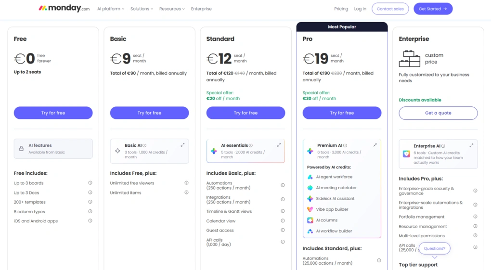This screenshot has width=491, height=270.
Task: Click the AI essentials colorful star icon
Action: point(214,151)
